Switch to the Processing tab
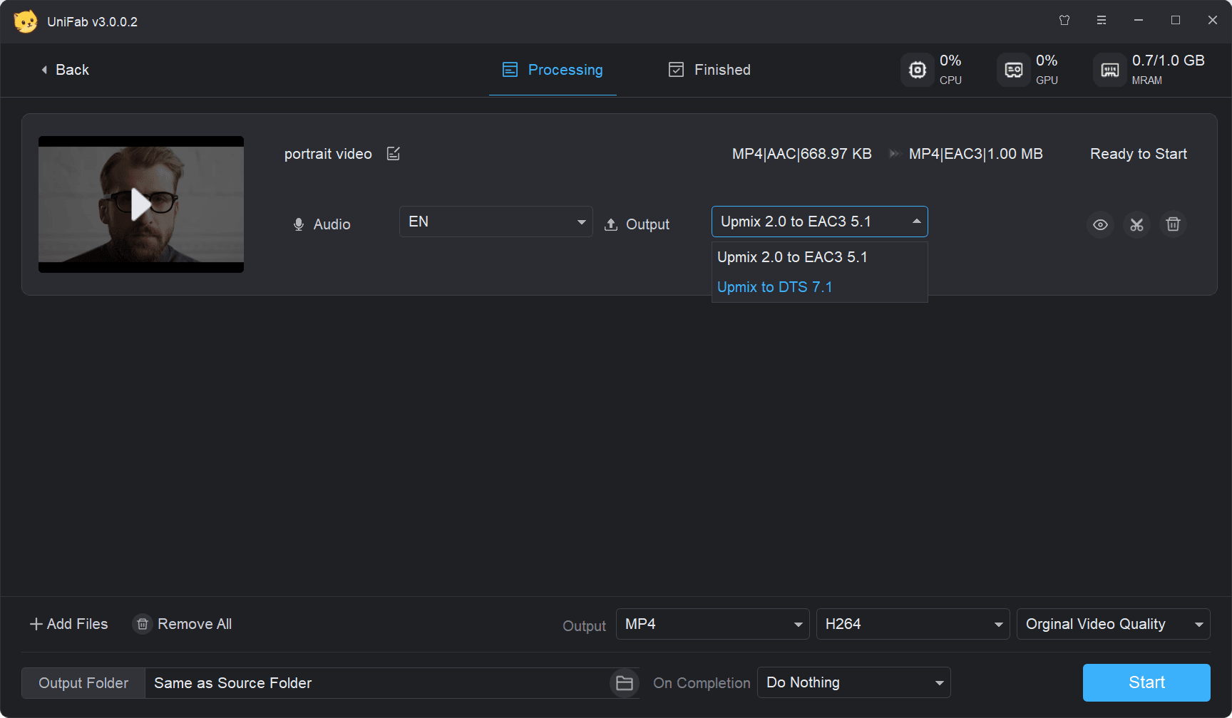 tap(553, 70)
